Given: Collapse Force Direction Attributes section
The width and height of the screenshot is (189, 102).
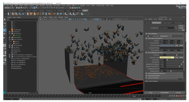Looking at the screenshot, I should point(146,38).
